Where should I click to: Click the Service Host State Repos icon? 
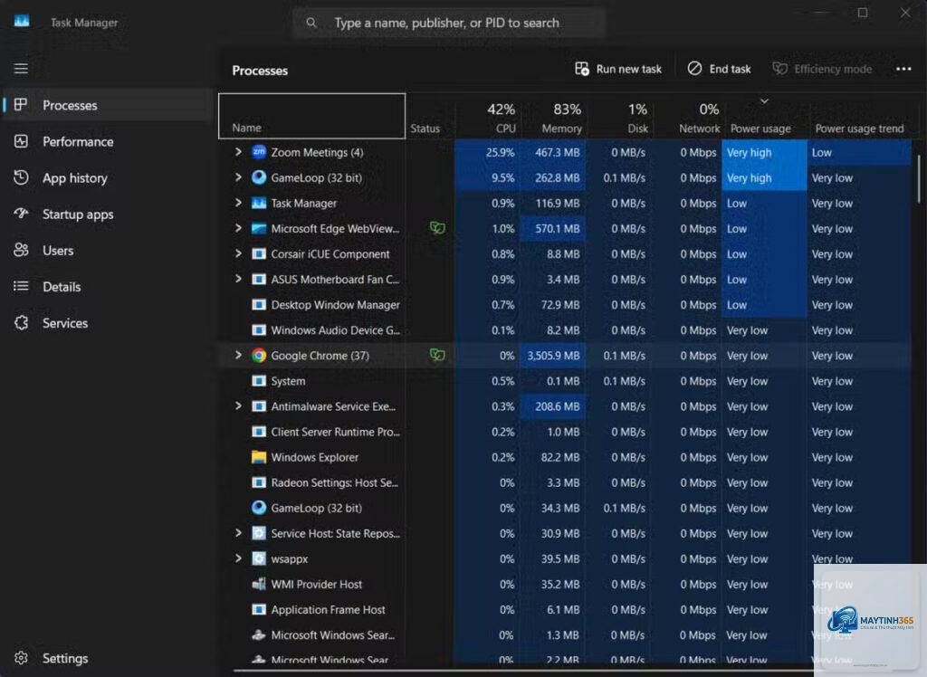click(x=258, y=533)
